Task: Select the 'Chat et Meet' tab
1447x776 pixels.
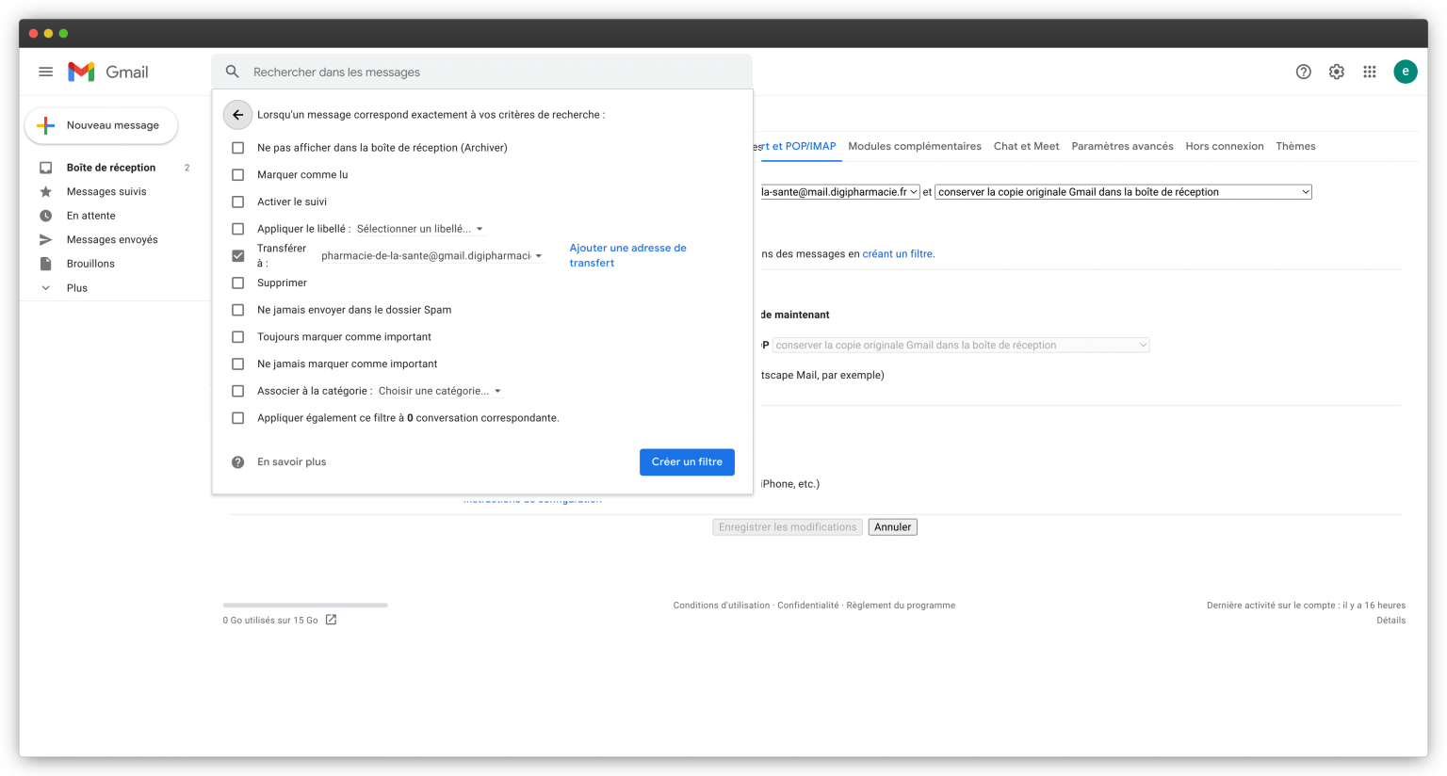Action: (x=1026, y=146)
